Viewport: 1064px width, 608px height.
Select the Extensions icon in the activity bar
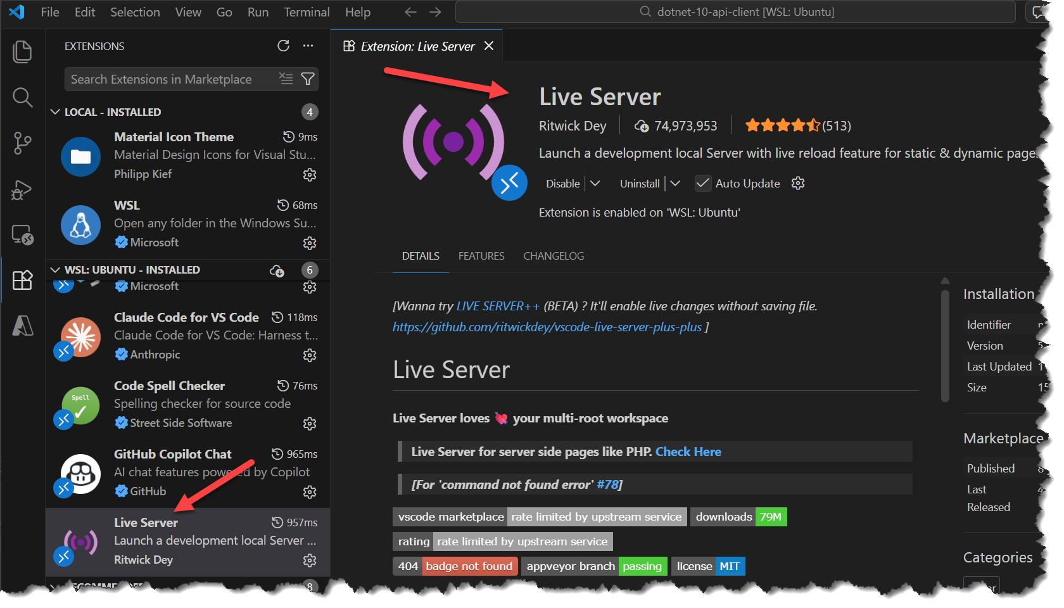pos(22,280)
